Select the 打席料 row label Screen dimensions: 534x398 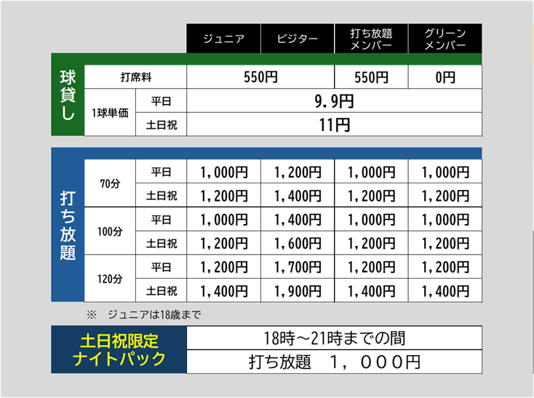coord(135,77)
